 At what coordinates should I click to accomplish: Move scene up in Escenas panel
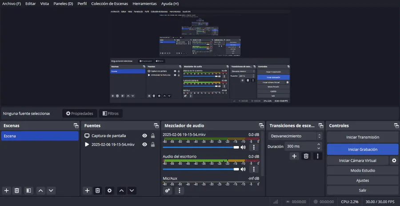[x=40, y=190]
